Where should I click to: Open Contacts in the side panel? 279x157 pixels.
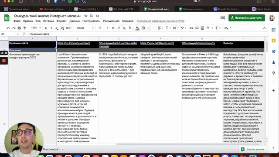273,62
